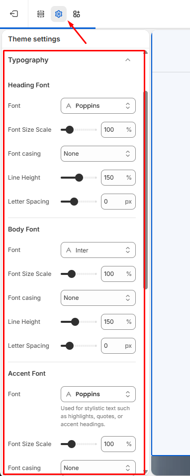Click the settings panel vertical scrollbar
The image size is (190, 476).
146,190
